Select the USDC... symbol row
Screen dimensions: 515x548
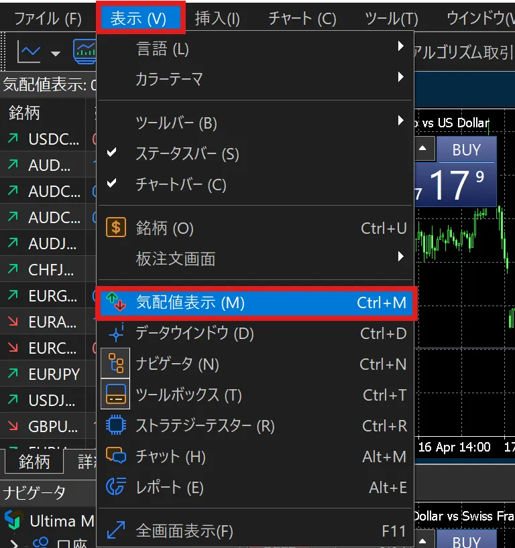(48, 139)
